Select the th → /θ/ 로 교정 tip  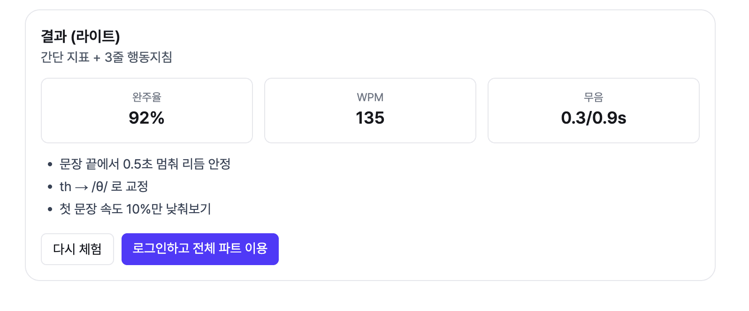[x=104, y=186]
